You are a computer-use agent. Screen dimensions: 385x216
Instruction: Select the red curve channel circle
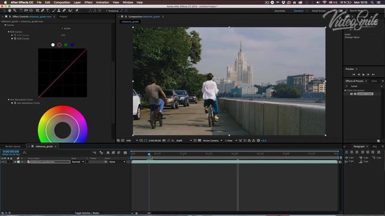click(59, 45)
